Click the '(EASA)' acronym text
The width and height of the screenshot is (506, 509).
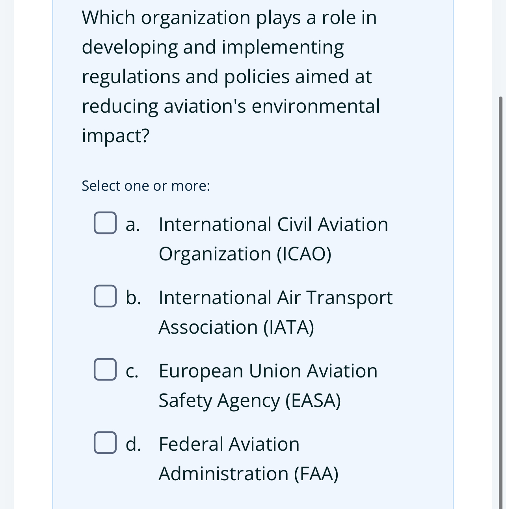point(313,401)
